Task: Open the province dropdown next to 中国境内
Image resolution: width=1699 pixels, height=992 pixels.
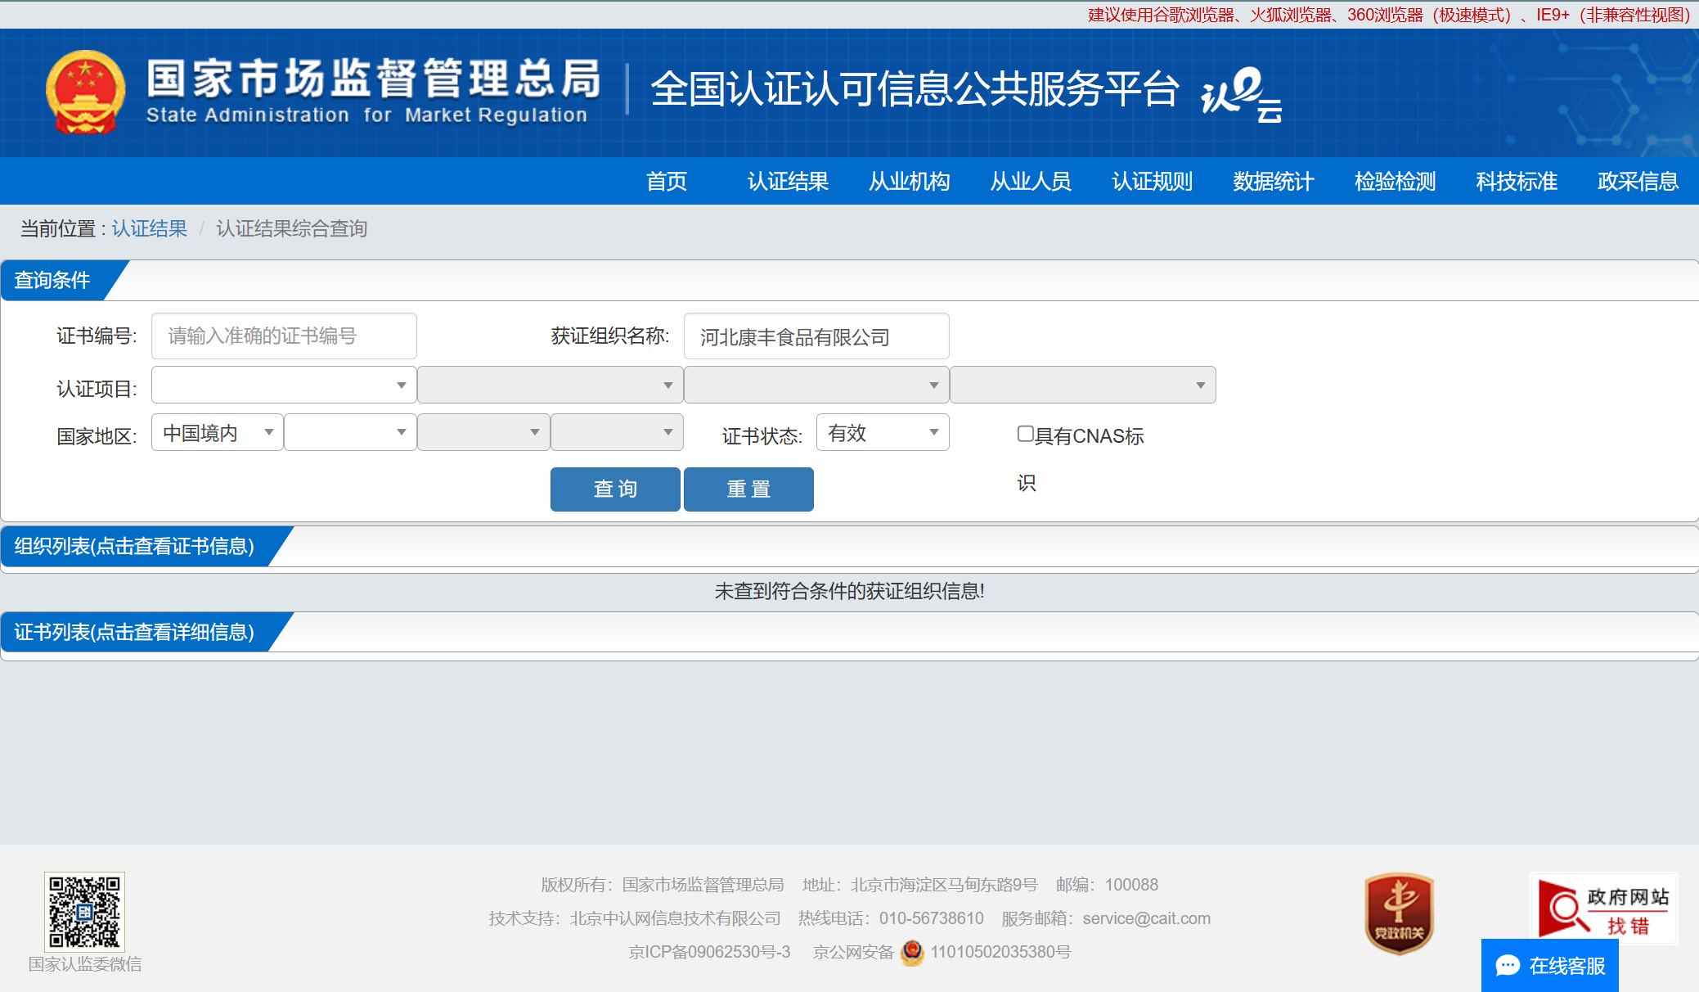Action: [x=350, y=432]
